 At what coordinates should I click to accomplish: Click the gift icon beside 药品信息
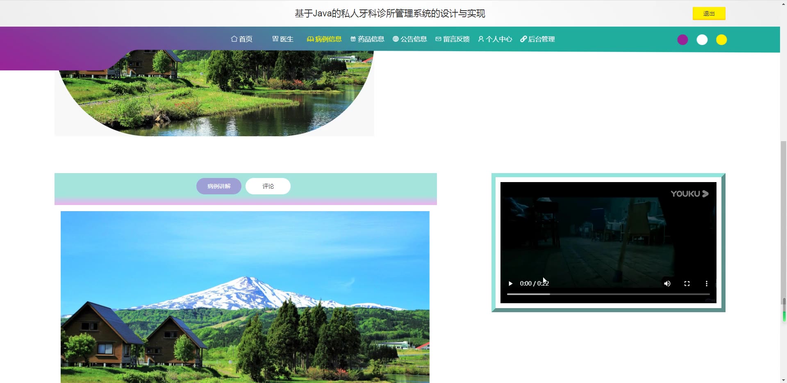click(353, 39)
